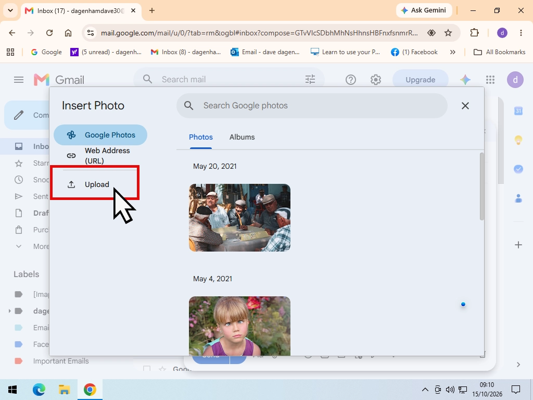Image resolution: width=533 pixels, height=400 pixels.
Task: Focus the Search Google photos field
Action: point(312,106)
